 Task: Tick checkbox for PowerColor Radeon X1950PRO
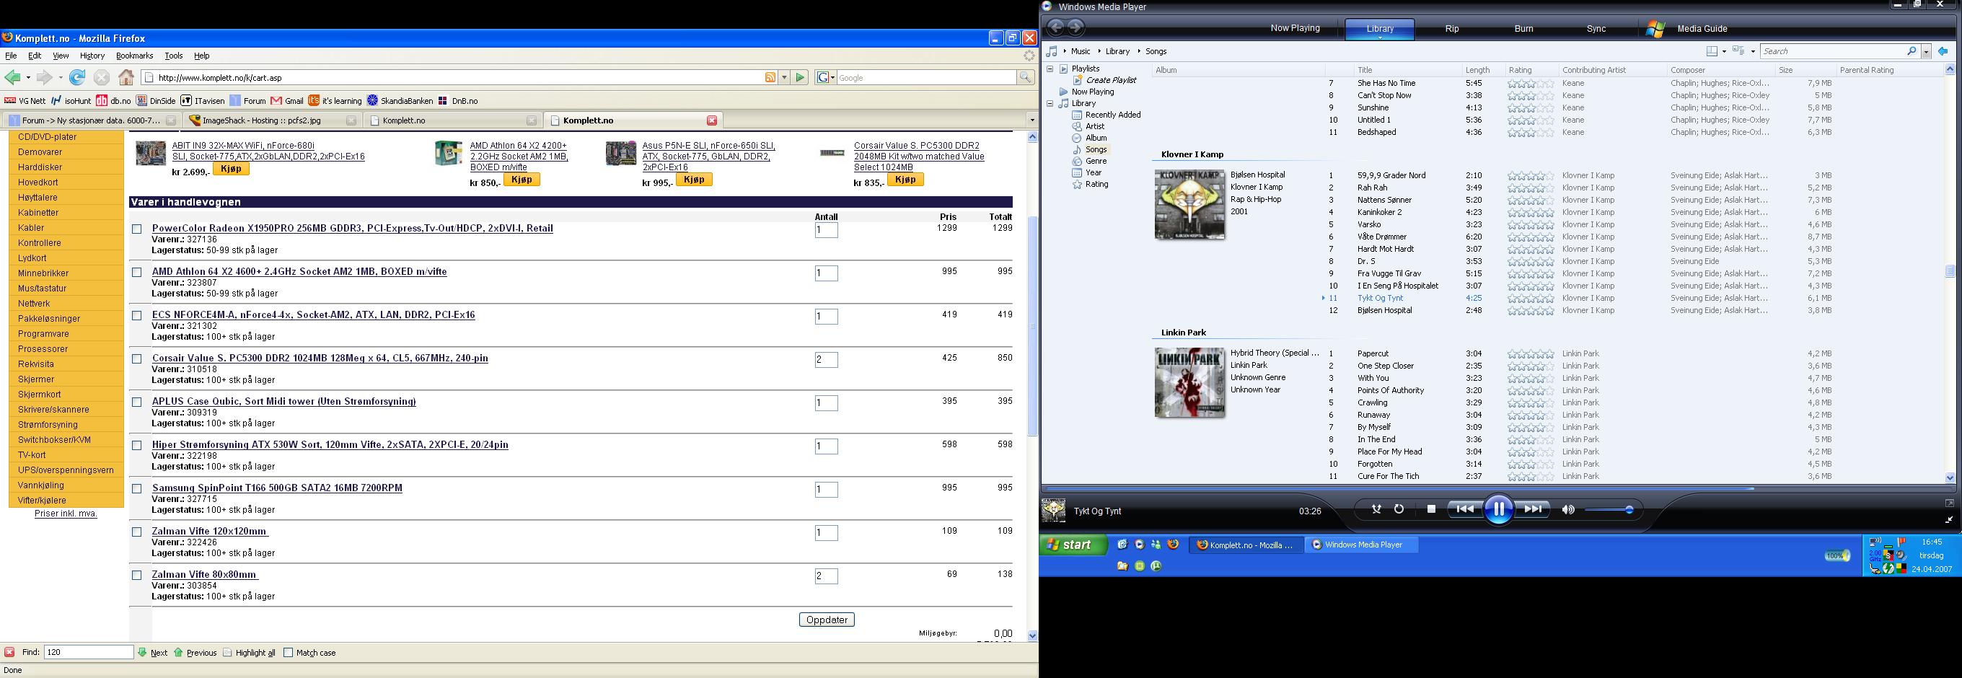(137, 229)
